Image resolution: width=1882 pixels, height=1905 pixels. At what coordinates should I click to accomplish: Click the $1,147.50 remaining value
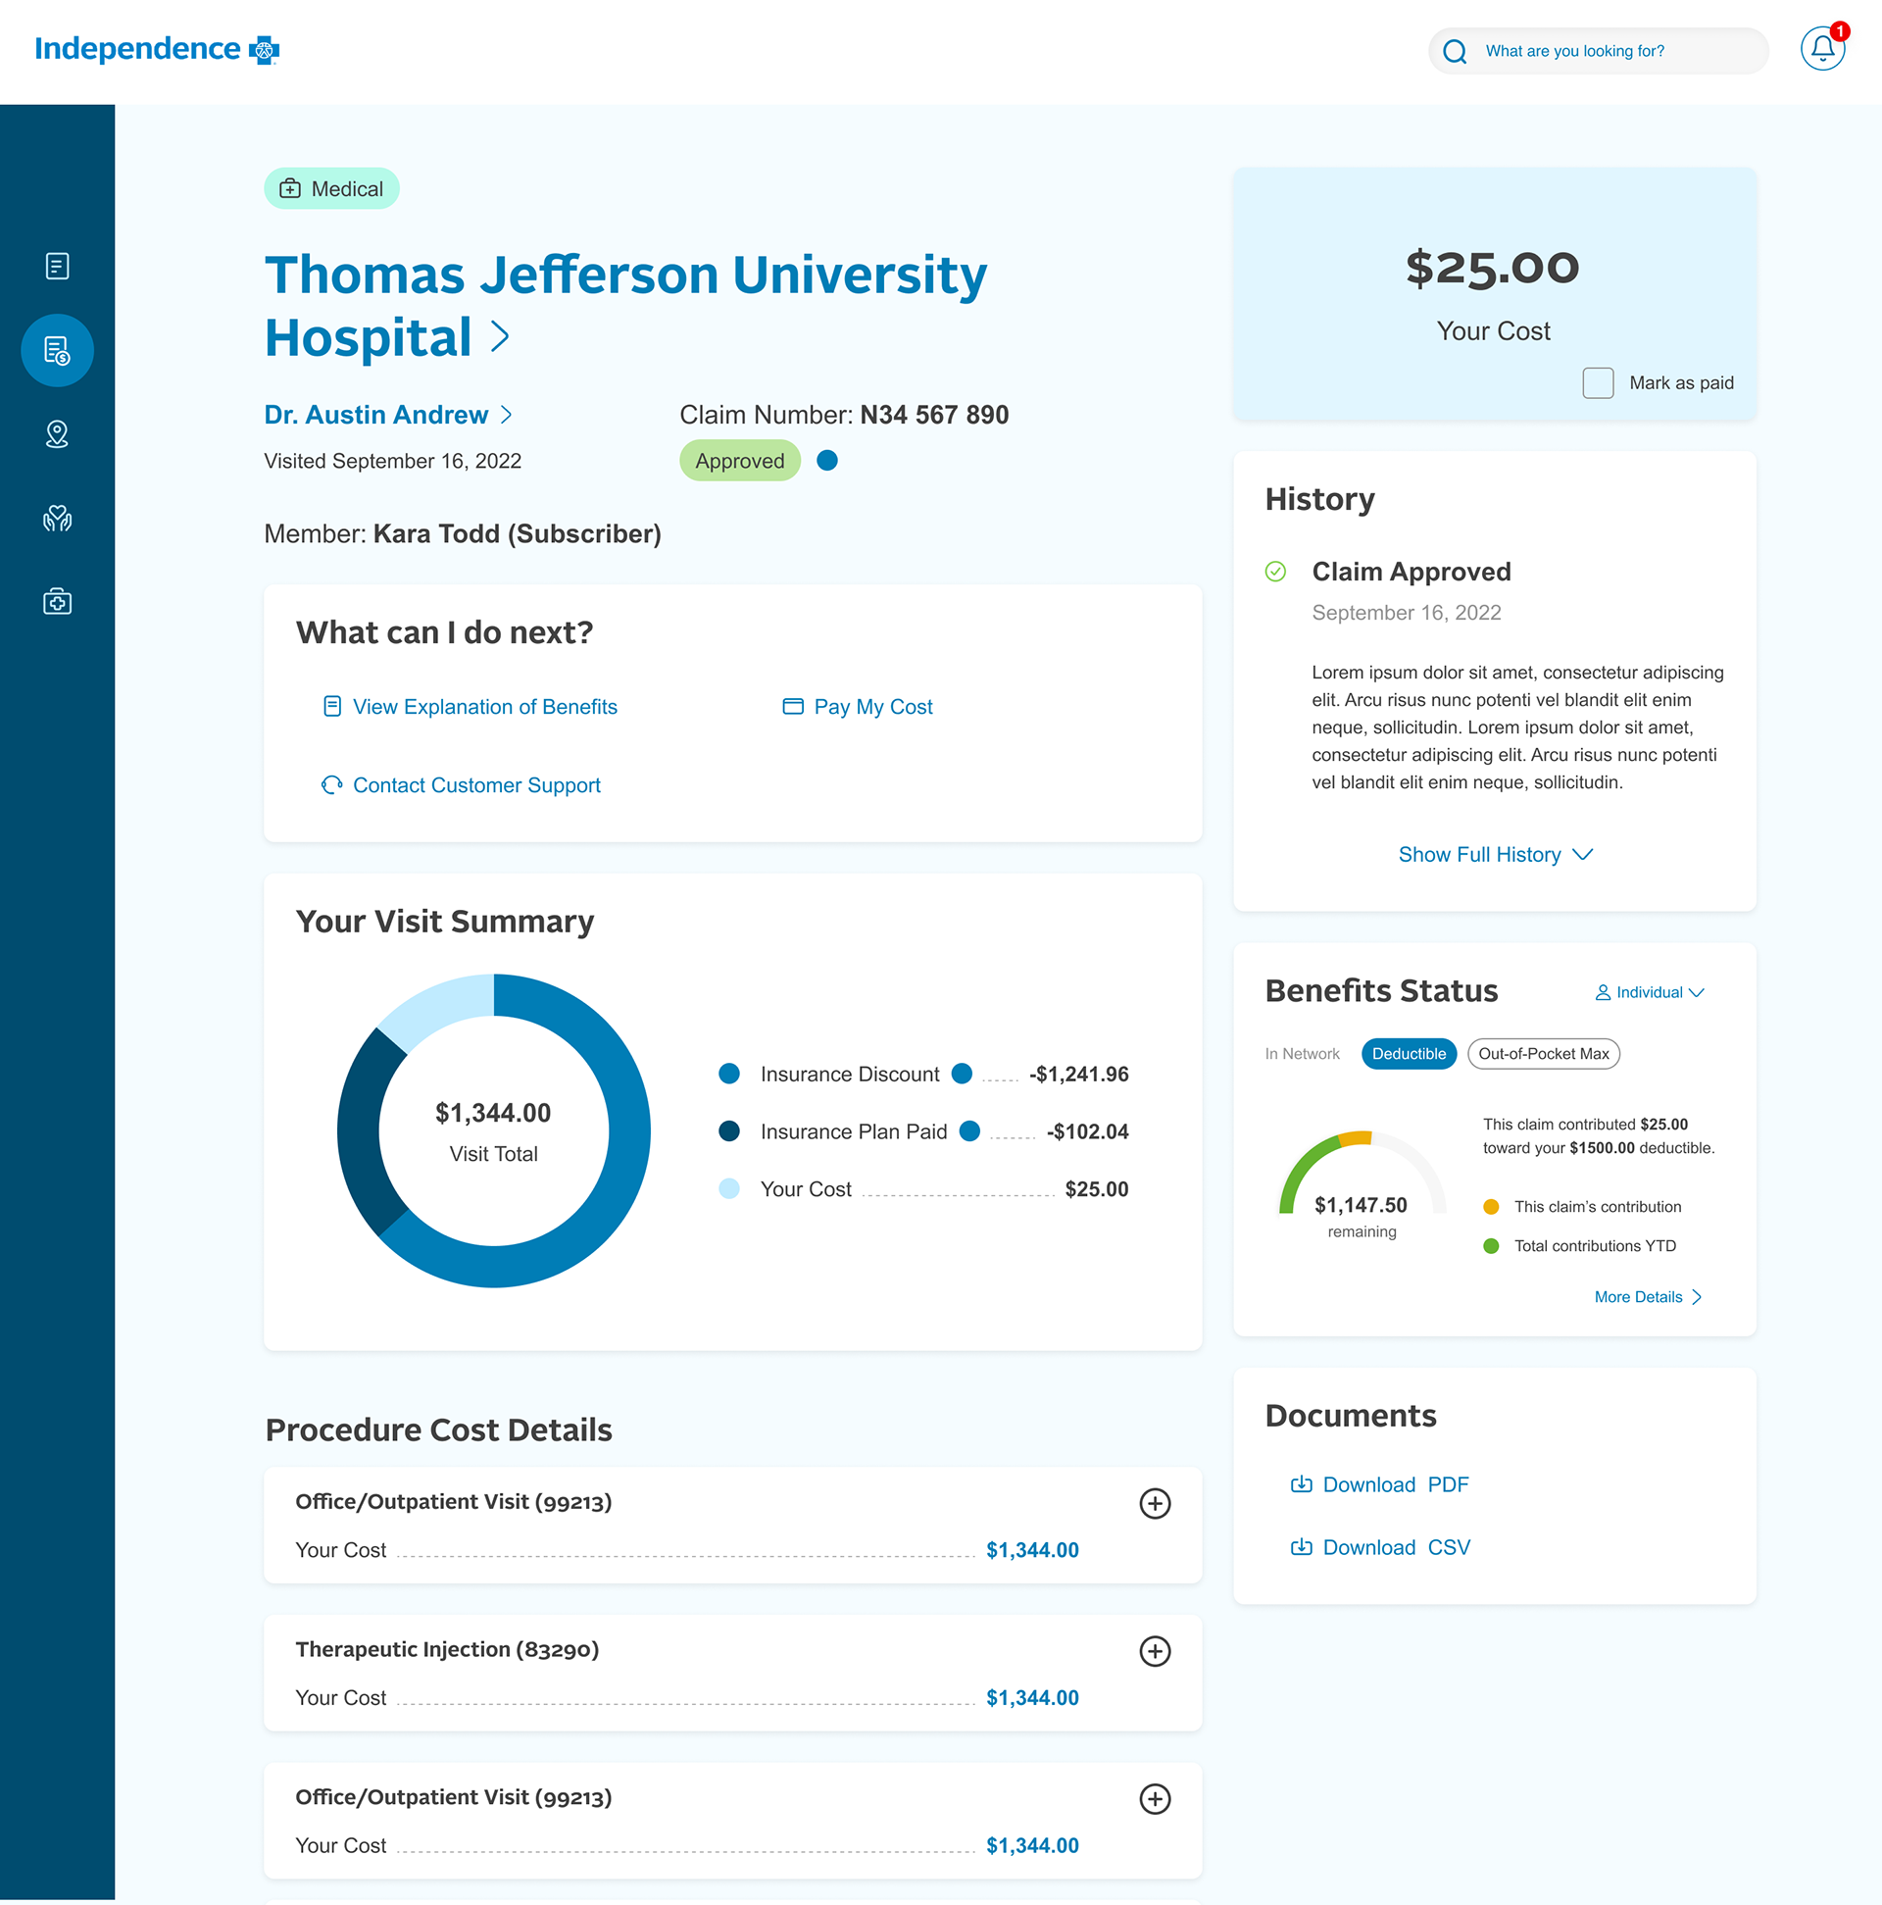(1361, 1204)
